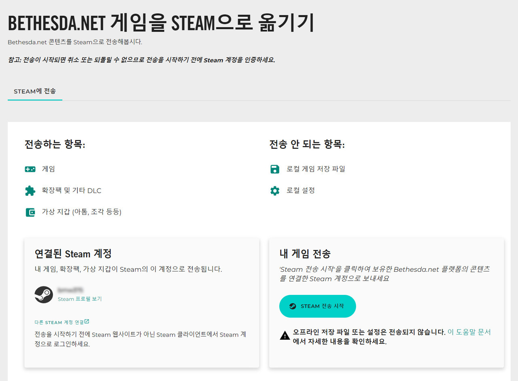Click the wallet icon beside 가상 지갑
This screenshot has height=381, width=518.
tap(30, 212)
